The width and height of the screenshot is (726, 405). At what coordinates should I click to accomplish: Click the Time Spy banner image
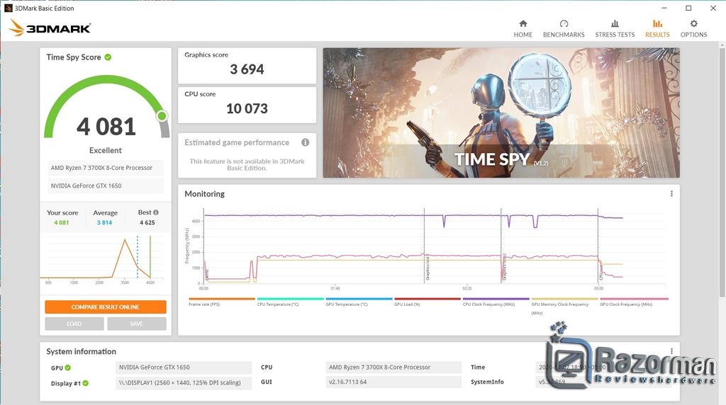coord(501,113)
